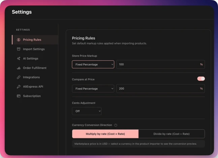Open the Integrations section

(35, 77)
